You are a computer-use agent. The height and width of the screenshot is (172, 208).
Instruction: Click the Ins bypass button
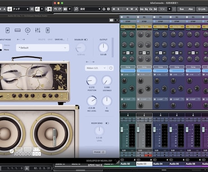pos(142,9)
